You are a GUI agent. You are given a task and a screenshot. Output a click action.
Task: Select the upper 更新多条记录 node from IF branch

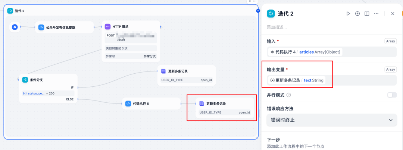187,76
